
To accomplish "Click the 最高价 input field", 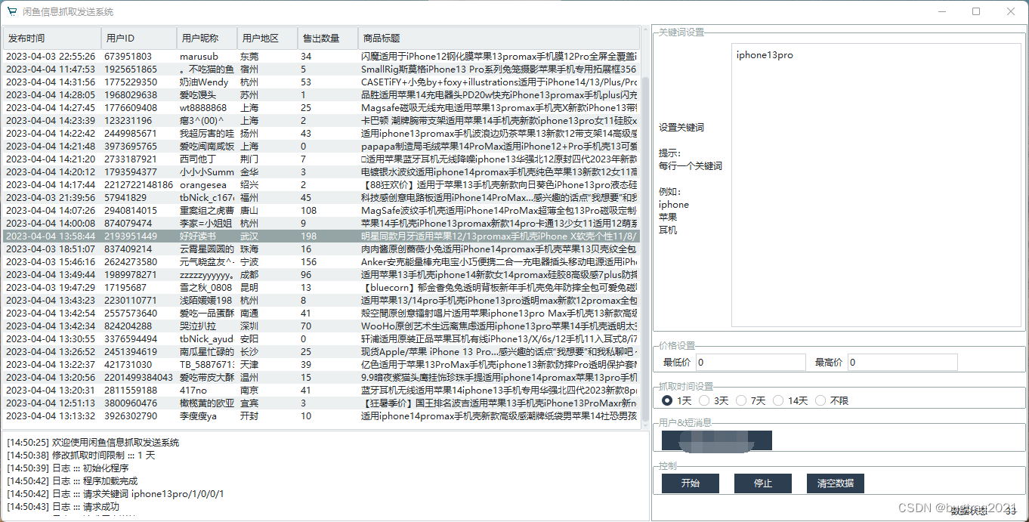I will click(903, 363).
